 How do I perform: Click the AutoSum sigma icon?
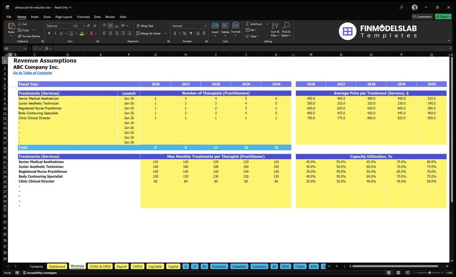click(247, 24)
